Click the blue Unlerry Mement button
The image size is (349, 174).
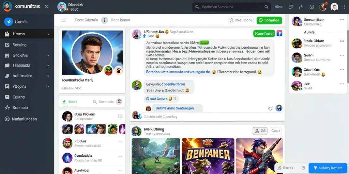click(x=328, y=168)
